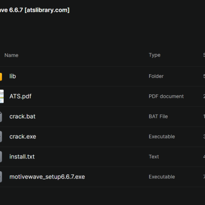Click the Folder type cell
This screenshot has width=205, height=205.
pos(156,76)
